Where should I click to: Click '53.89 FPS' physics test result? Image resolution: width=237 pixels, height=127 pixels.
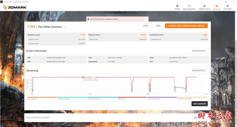(x=143, y=39)
